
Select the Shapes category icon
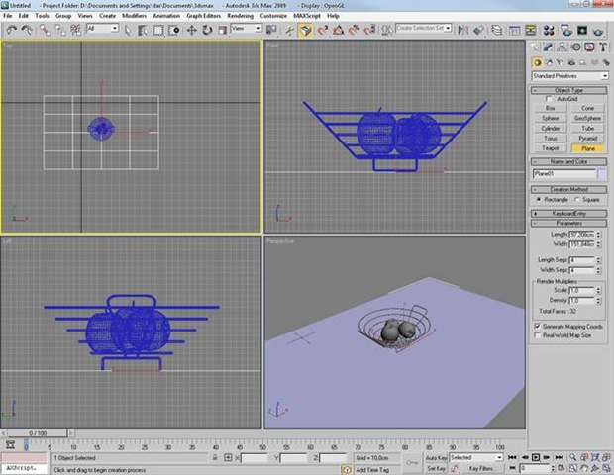coord(548,61)
